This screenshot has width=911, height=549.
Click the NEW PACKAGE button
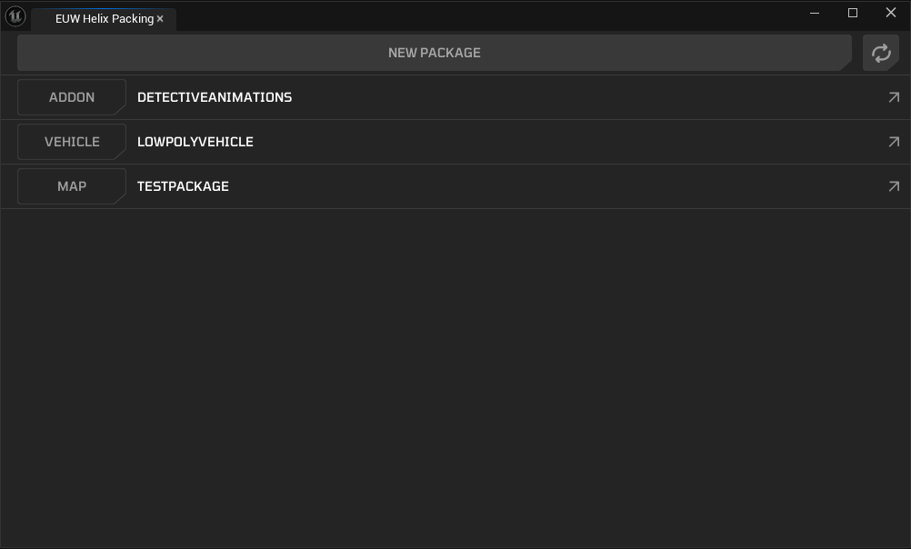click(x=434, y=53)
